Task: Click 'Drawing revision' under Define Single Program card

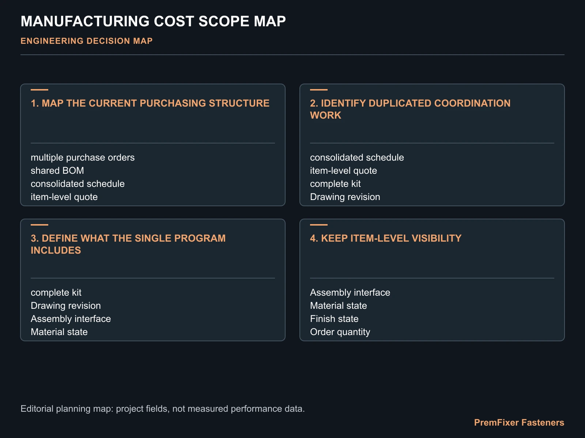Action: [66, 306]
